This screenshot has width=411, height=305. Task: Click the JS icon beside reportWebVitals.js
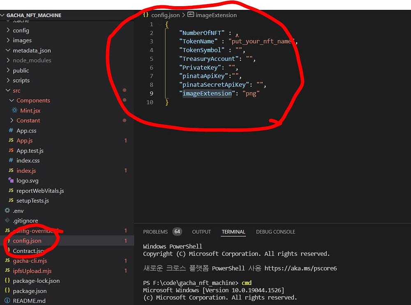pyautogui.click(x=11, y=190)
